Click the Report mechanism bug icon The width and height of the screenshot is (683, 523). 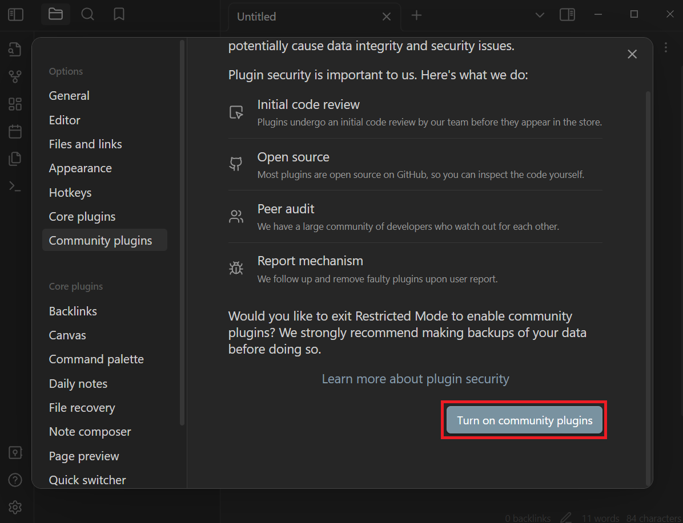coord(236,268)
